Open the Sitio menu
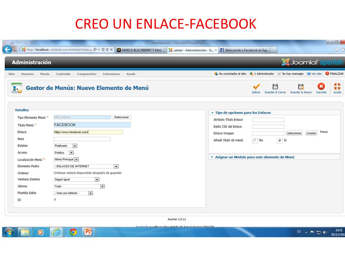 11,74
